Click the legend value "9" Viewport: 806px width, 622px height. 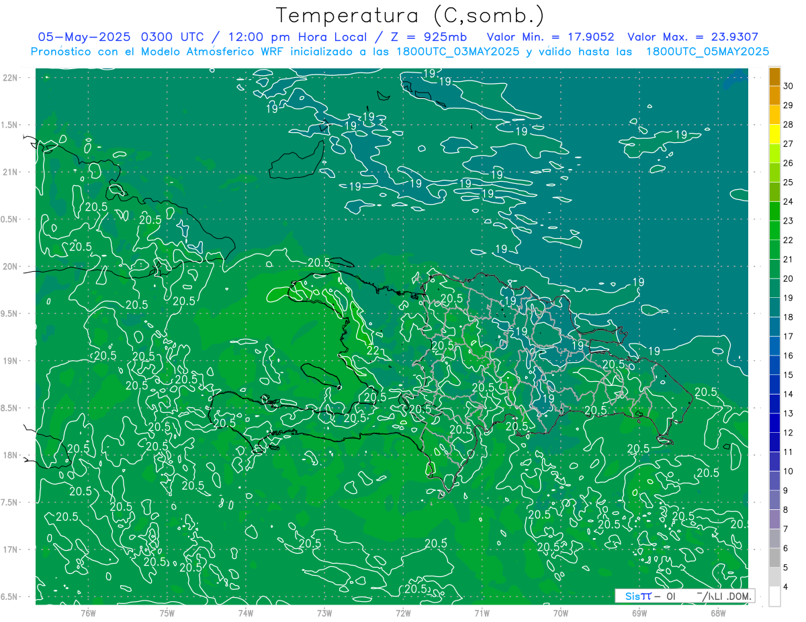pyautogui.click(x=787, y=490)
